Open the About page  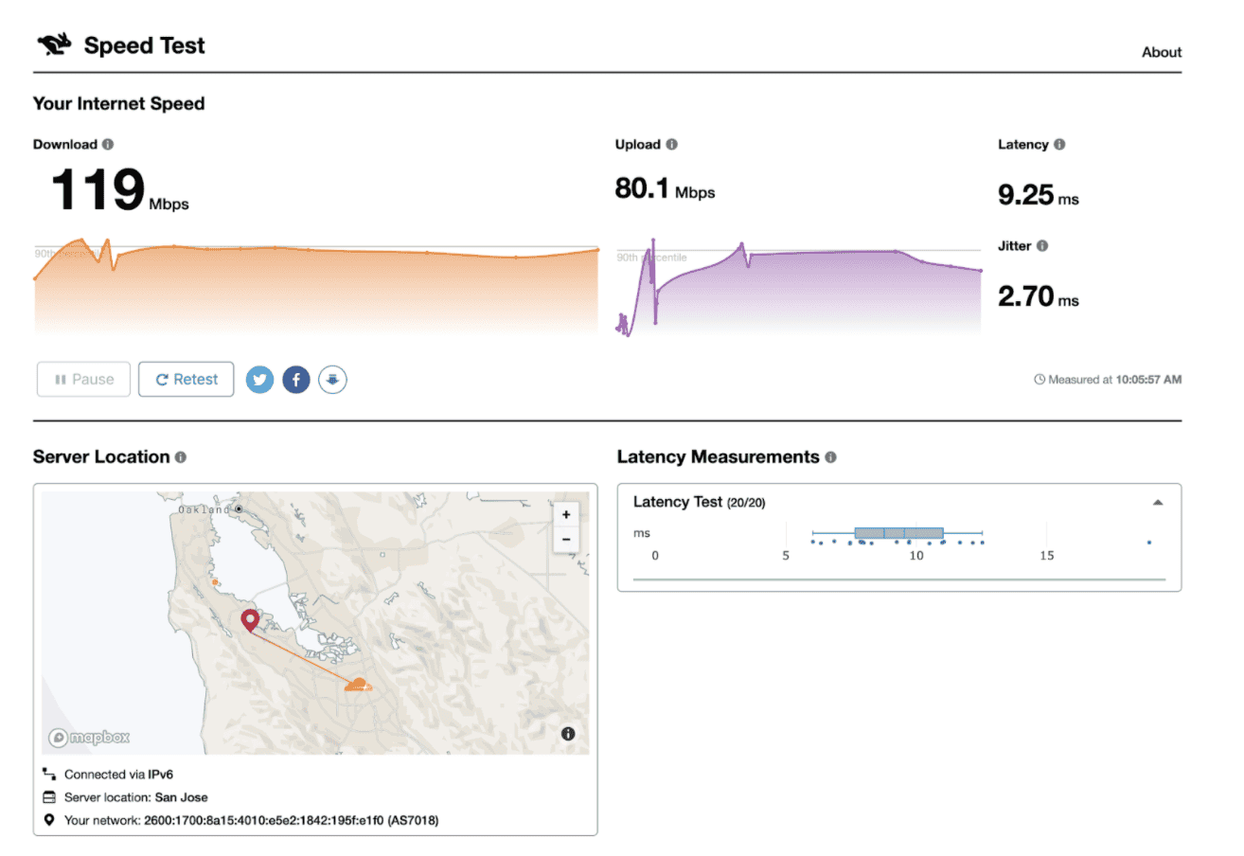pos(1162,52)
